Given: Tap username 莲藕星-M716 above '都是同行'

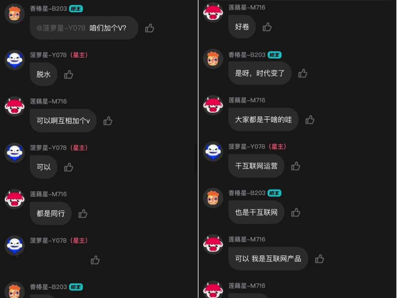Looking at the screenshot, I should pos(49,194).
